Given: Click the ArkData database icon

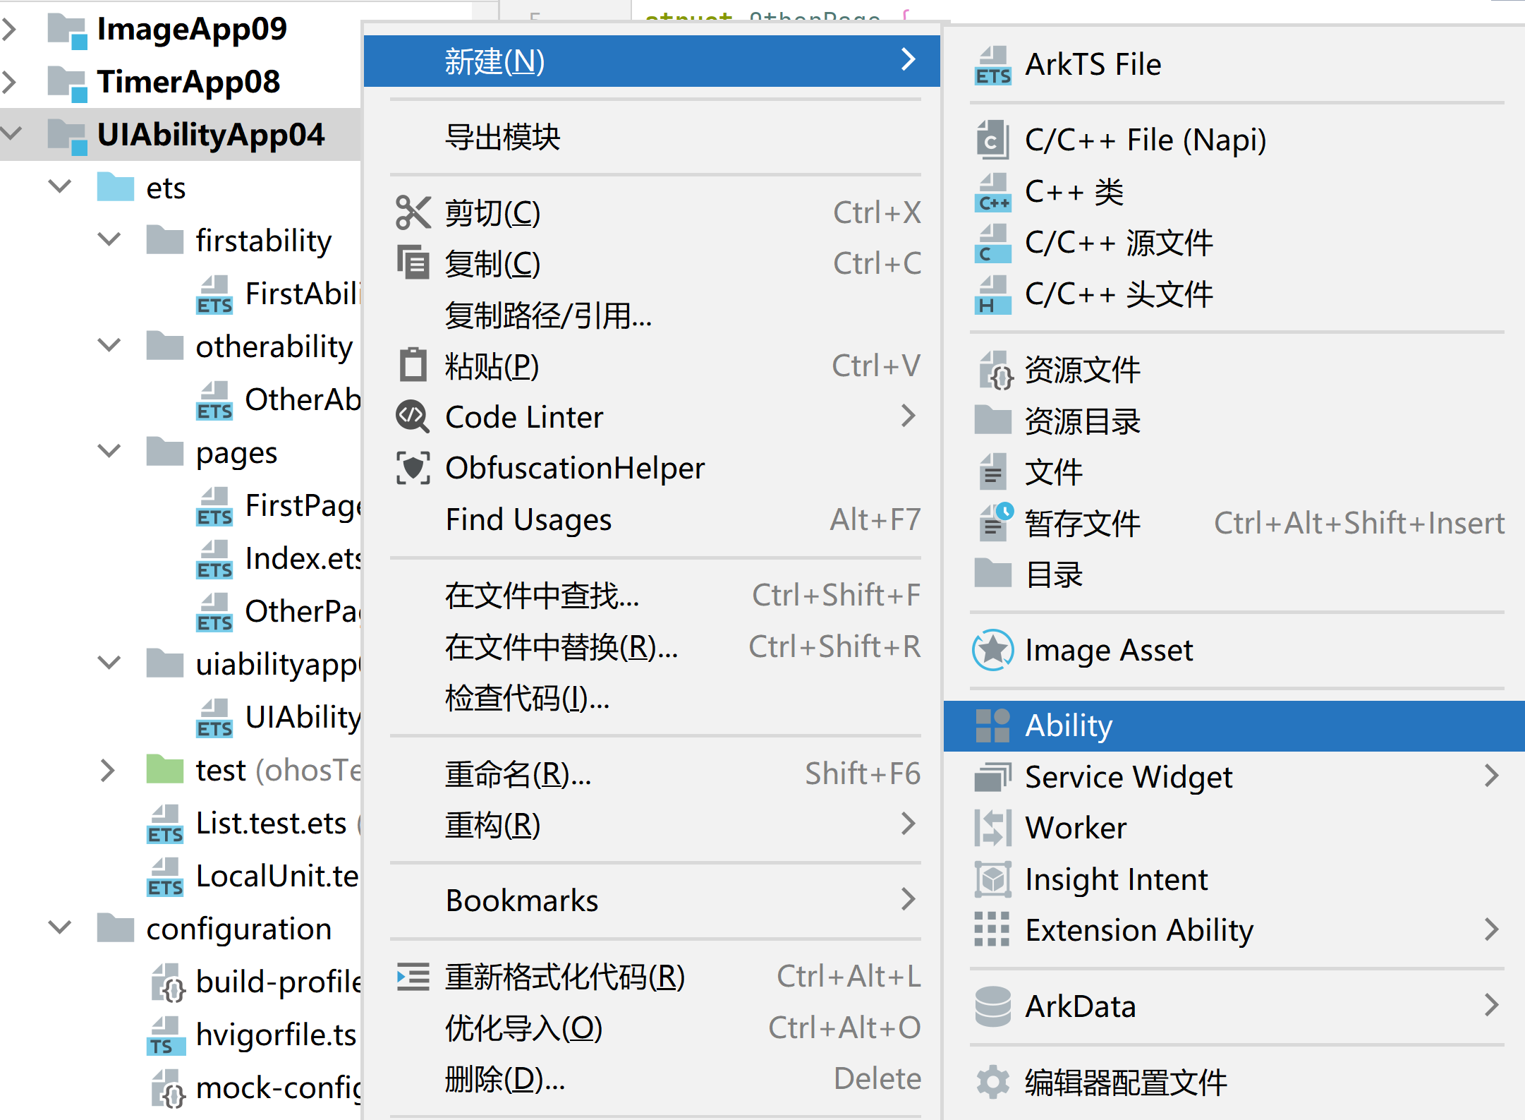Looking at the screenshot, I should 992,1006.
